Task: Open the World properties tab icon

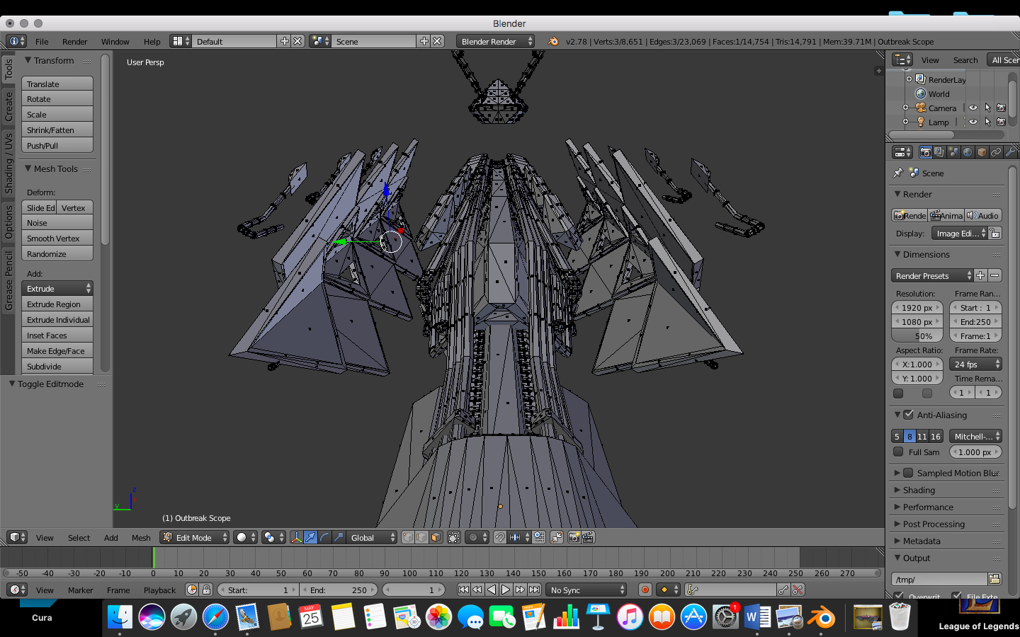Action: (x=968, y=152)
